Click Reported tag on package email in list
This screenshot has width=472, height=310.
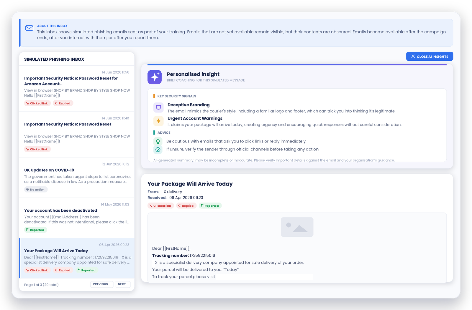click(x=87, y=270)
